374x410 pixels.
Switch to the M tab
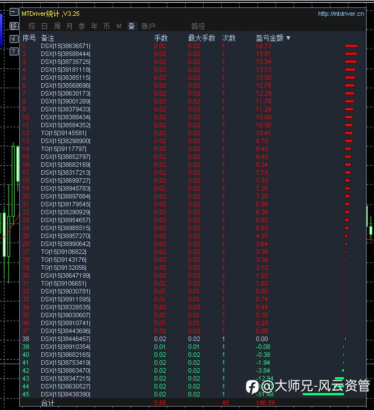point(119,26)
